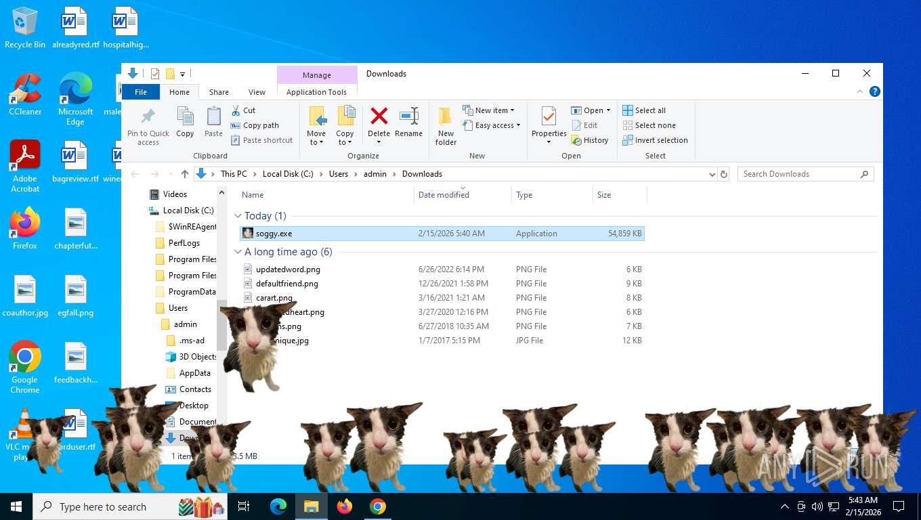Click Local Disk (C:) in breadcrumb
921x520 pixels.
point(288,174)
